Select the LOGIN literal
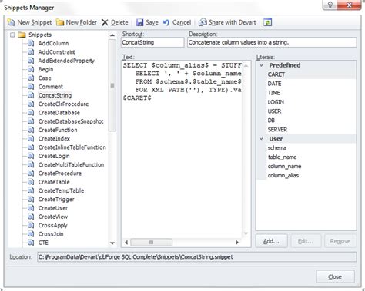This screenshot has width=365, height=291. pyautogui.click(x=276, y=102)
